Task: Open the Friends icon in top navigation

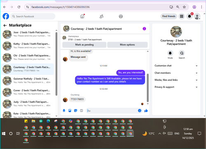Action: click(101, 17)
